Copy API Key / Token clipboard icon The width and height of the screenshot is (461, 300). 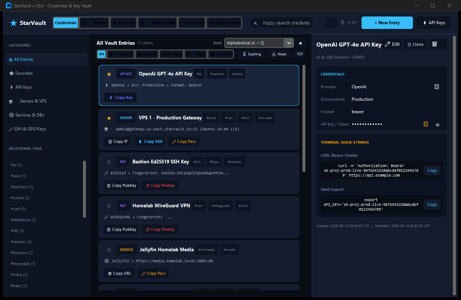(426, 124)
